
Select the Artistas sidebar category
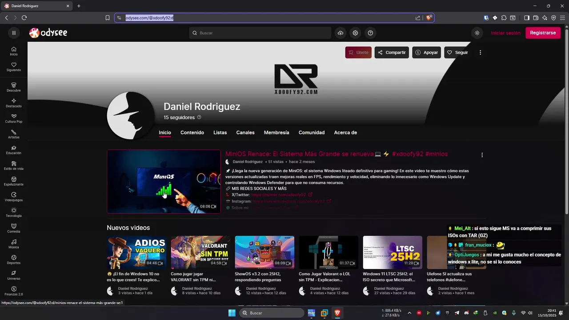coord(14,134)
